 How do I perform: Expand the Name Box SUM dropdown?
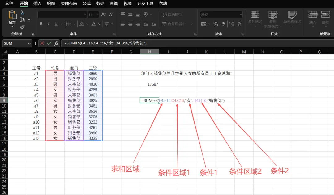tap(29, 43)
